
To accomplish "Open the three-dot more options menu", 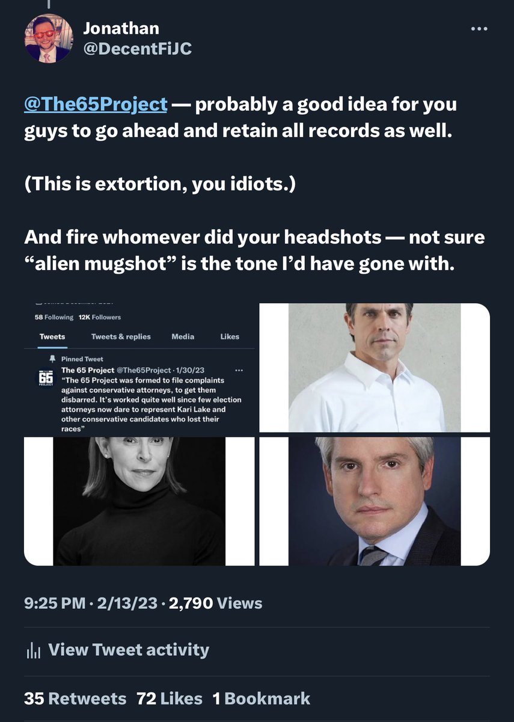I will 479,29.
